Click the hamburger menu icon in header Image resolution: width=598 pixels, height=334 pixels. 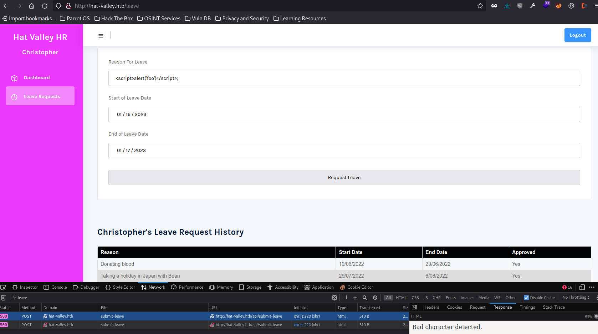[x=101, y=36]
